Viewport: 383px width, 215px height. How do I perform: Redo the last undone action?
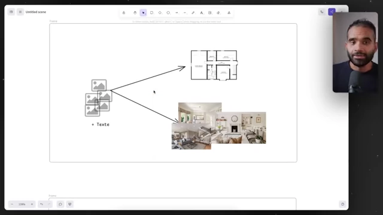[49, 204]
